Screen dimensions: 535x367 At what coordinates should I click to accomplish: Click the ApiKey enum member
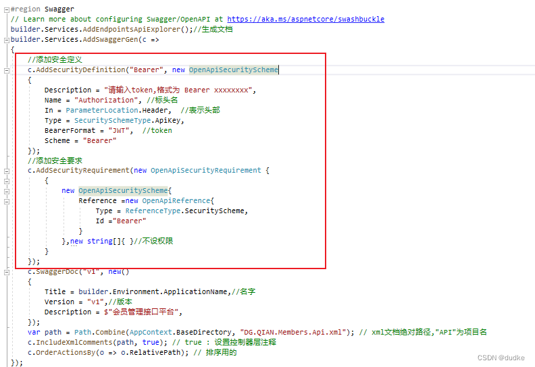tap(168, 121)
